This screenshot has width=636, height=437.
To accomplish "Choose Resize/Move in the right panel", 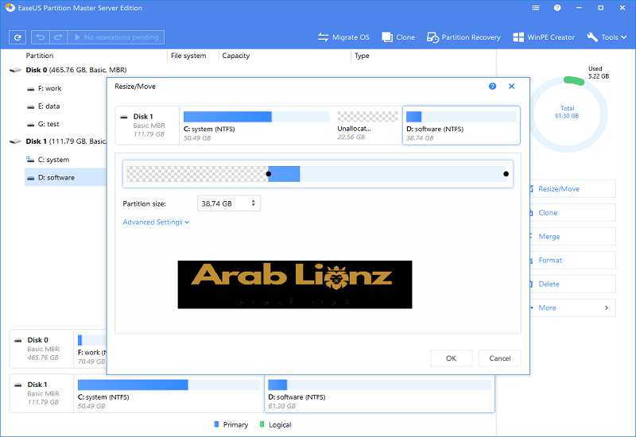I will click(572, 189).
